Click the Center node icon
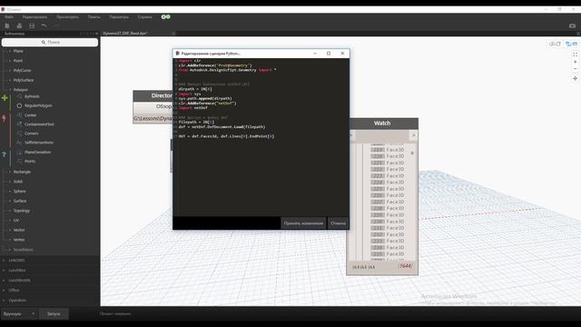The width and height of the screenshot is (581, 327). coord(19,115)
